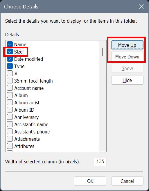Image resolution: width=149 pixels, height=191 pixels.
Task: Enable the # column checkbox
Action: [x=10, y=74]
